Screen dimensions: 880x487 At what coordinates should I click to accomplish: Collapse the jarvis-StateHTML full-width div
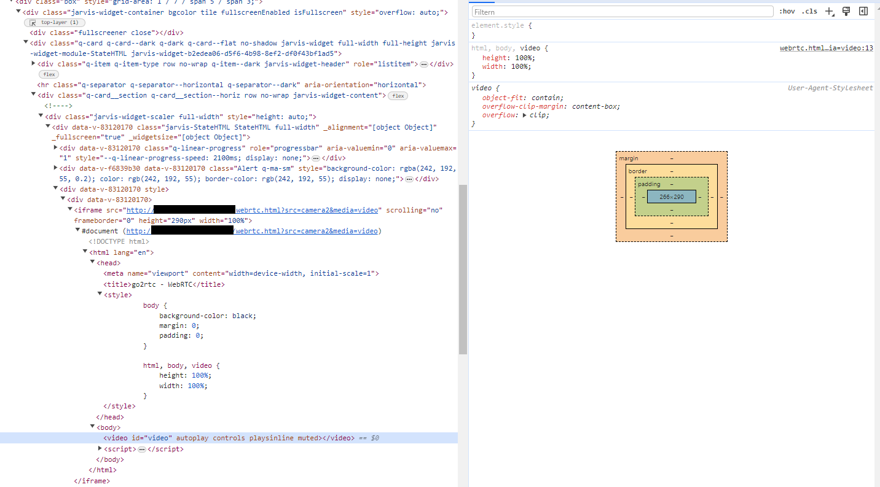click(x=48, y=127)
